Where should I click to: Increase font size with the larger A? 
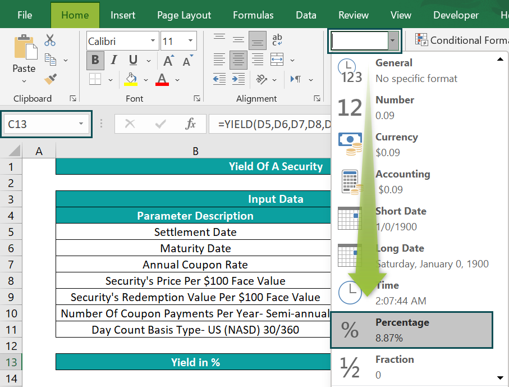(168, 60)
